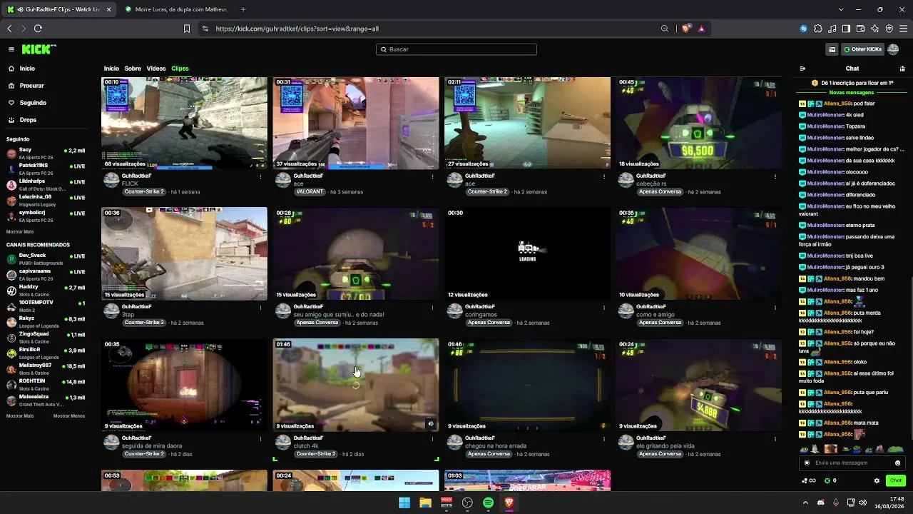
Task: Open options for the VALORANT ace clip
Action: pyautogui.click(x=432, y=176)
